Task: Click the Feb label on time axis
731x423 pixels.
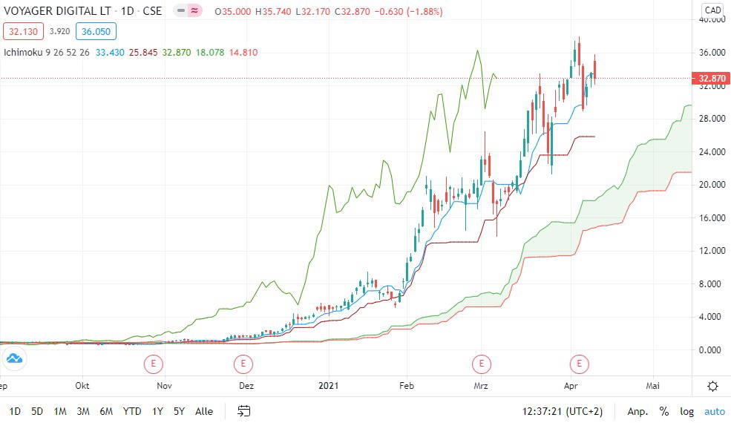Action: coord(407,386)
